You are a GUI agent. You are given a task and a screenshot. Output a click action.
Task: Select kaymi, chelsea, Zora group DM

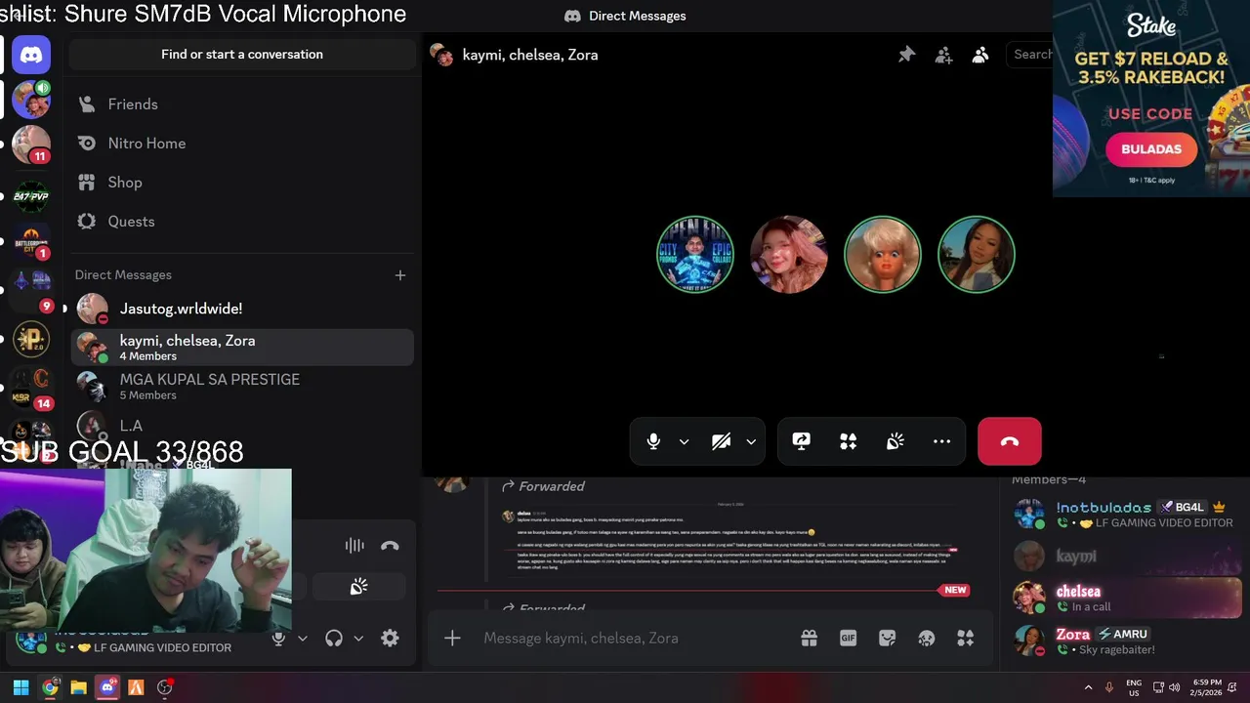click(x=242, y=348)
